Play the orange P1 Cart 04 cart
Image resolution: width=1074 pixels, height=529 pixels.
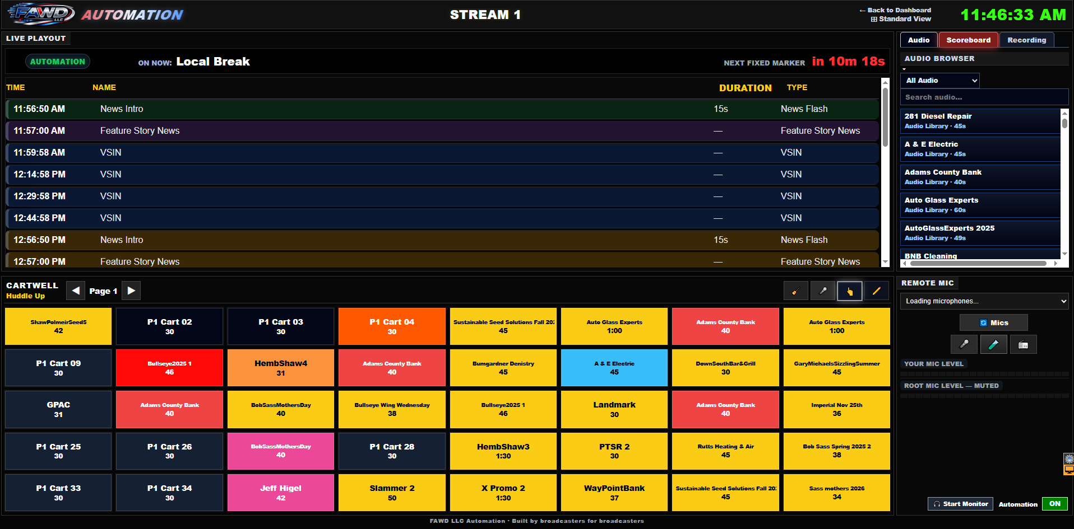(392, 326)
